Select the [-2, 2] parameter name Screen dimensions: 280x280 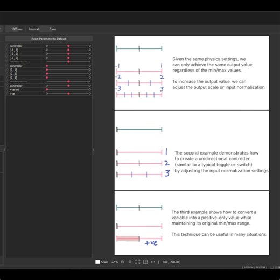pyautogui.click(x=14, y=54)
